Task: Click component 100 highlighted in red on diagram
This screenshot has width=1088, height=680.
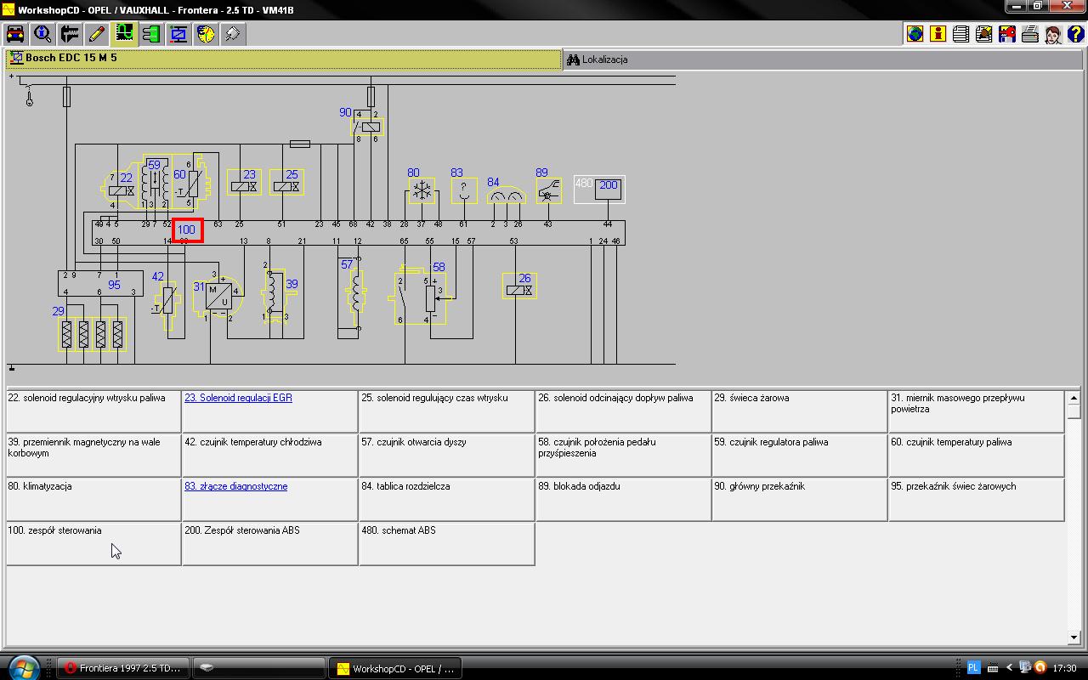Action: click(x=187, y=229)
